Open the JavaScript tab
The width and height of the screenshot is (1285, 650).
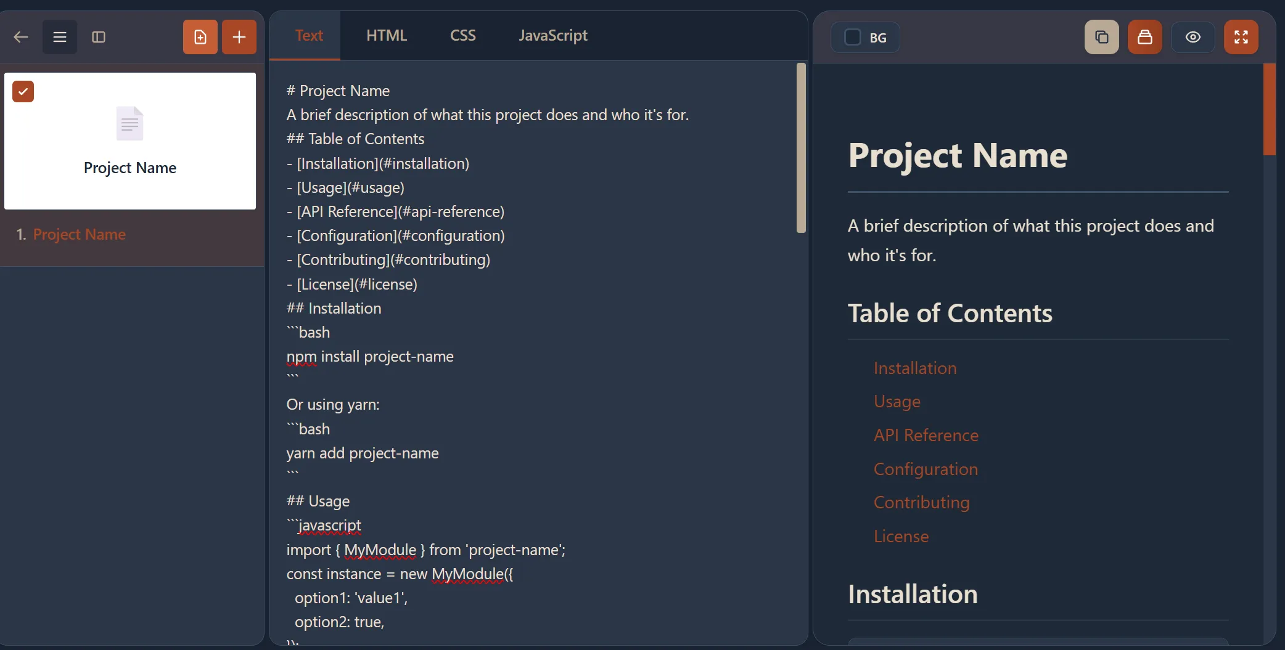[553, 35]
